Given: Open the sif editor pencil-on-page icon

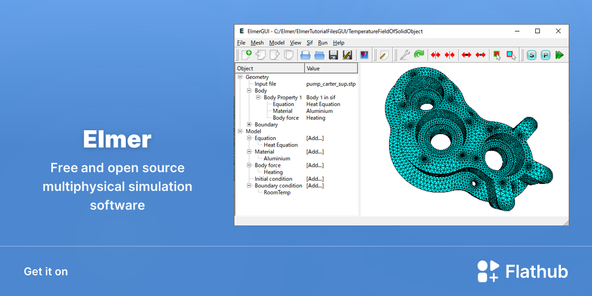Looking at the screenshot, I should 384,55.
